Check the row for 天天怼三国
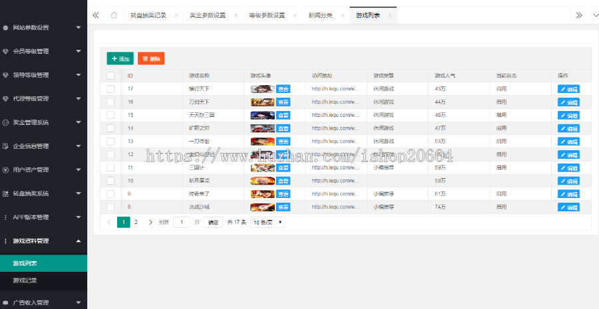This screenshot has width=599, height=309. [110, 115]
